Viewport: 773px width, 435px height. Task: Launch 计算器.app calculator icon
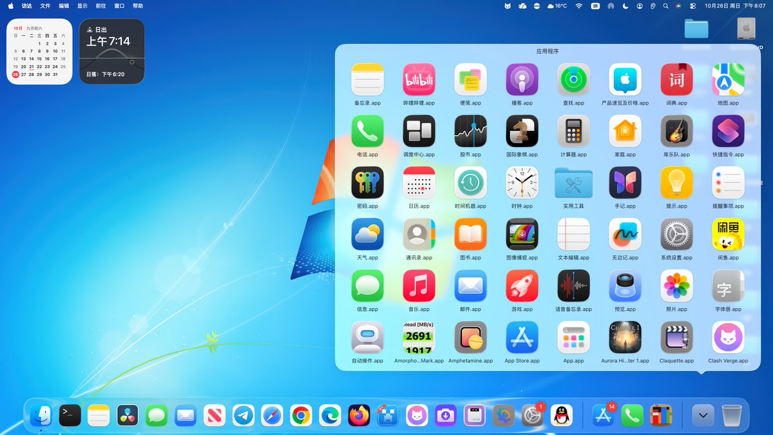573,131
